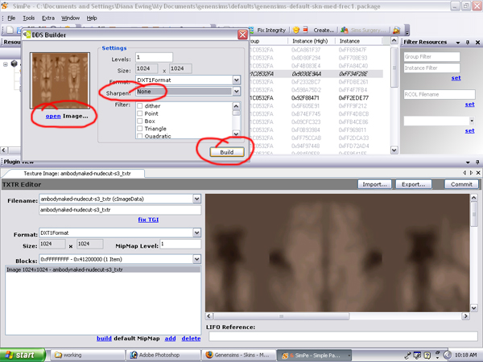
Task: Click the Instance Filter input field
Action: click(x=431, y=68)
